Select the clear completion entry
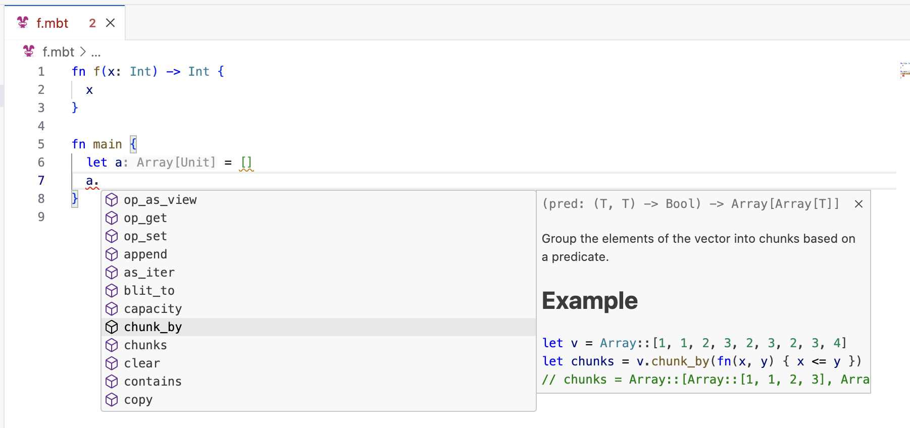The width and height of the screenshot is (910, 428). (142, 363)
